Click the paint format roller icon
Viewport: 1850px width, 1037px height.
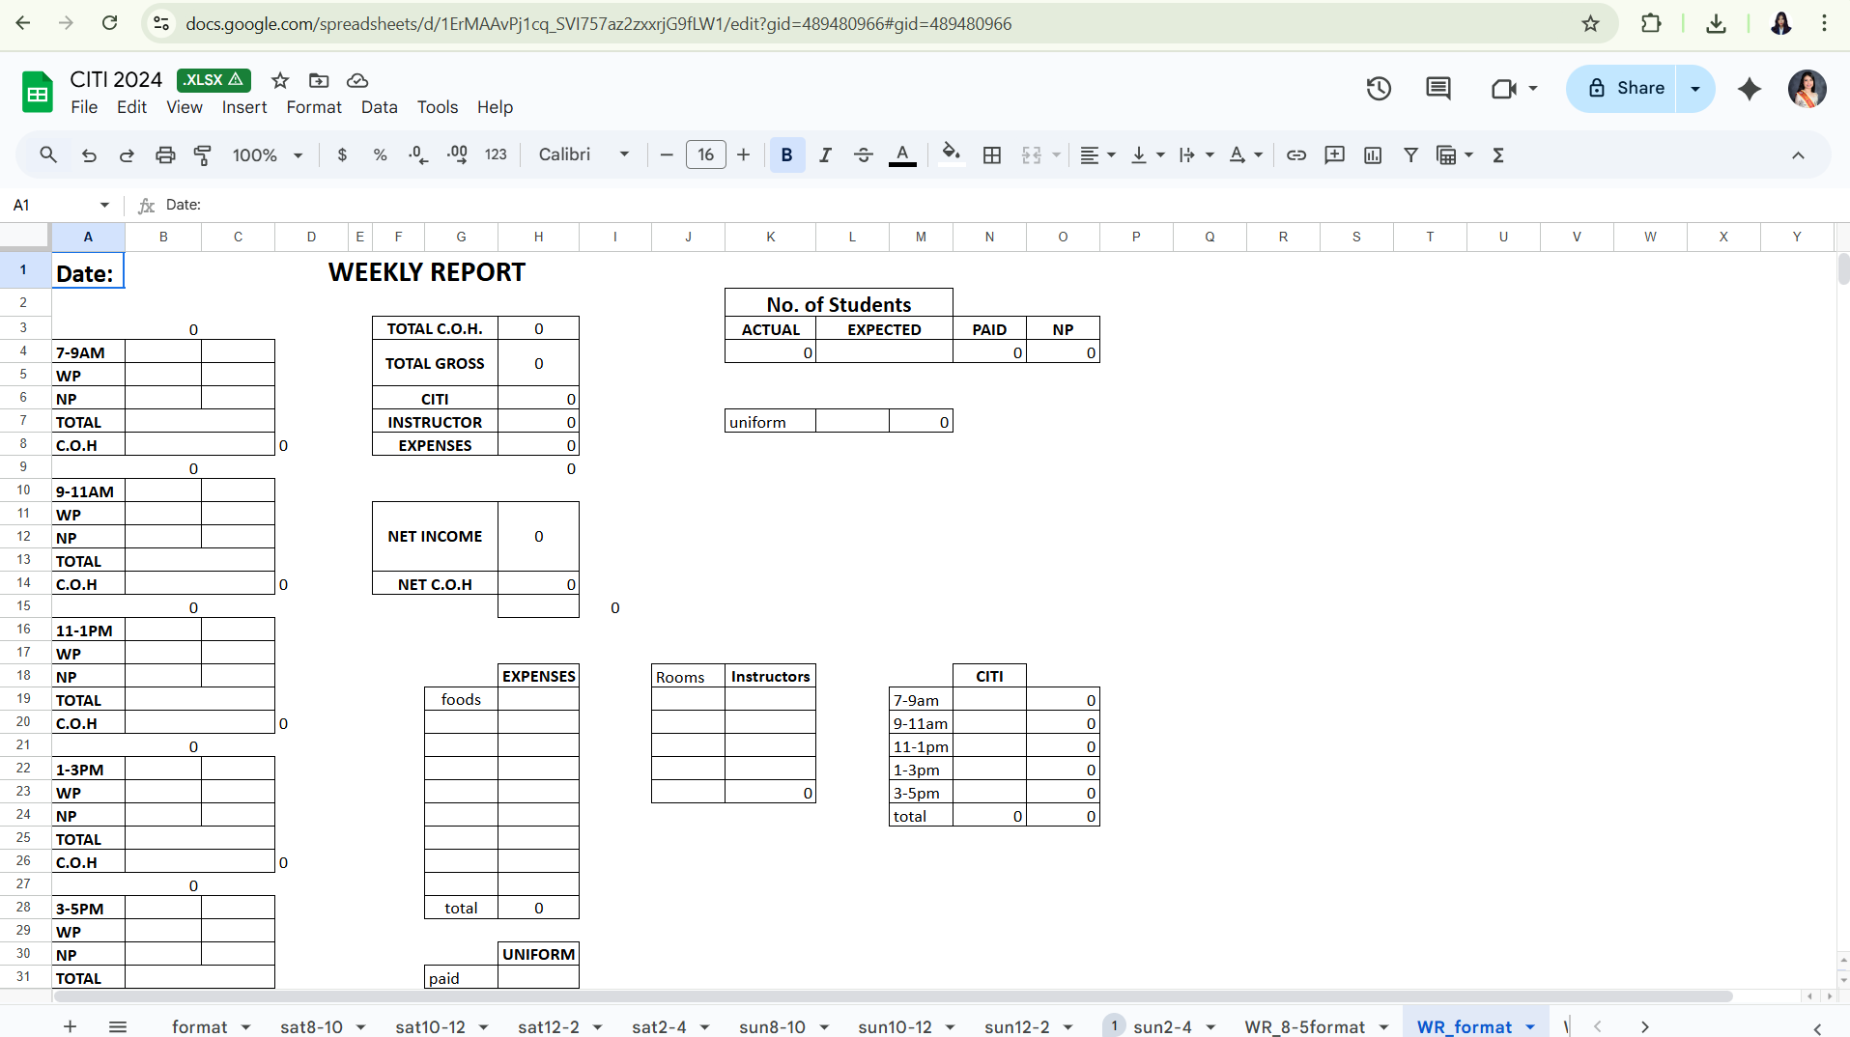point(203,155)
